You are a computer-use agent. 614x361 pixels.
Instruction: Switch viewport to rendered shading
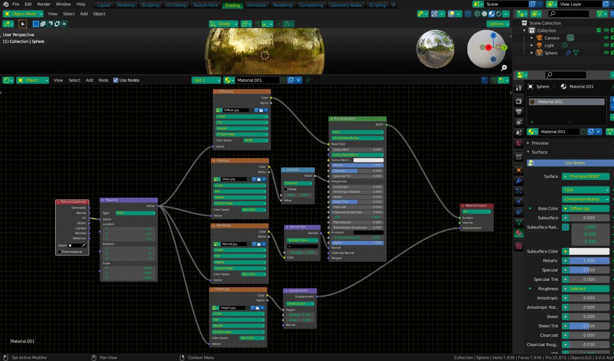(499, 14)
